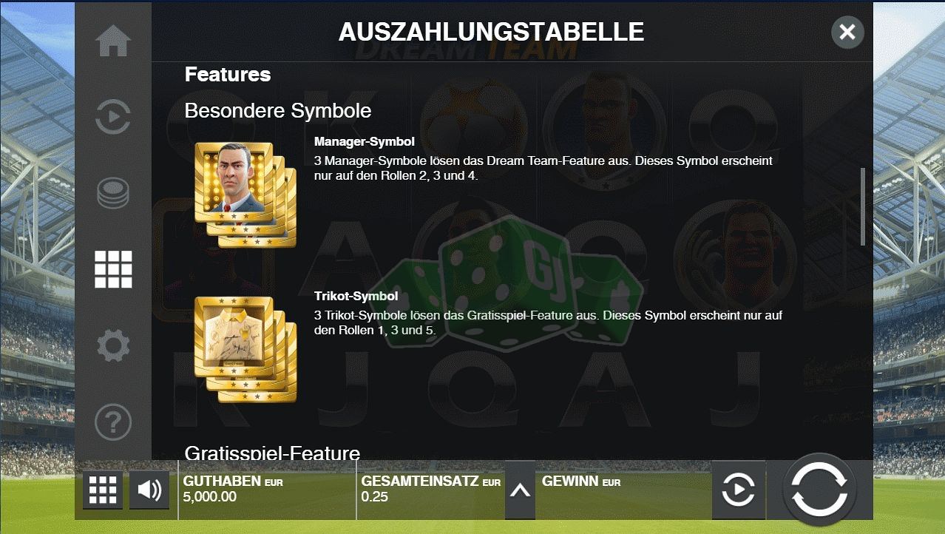Click the Trikot-Symbol jersey card image
Image resolution: width=945 pixels, height=534 pixels.
245,350
